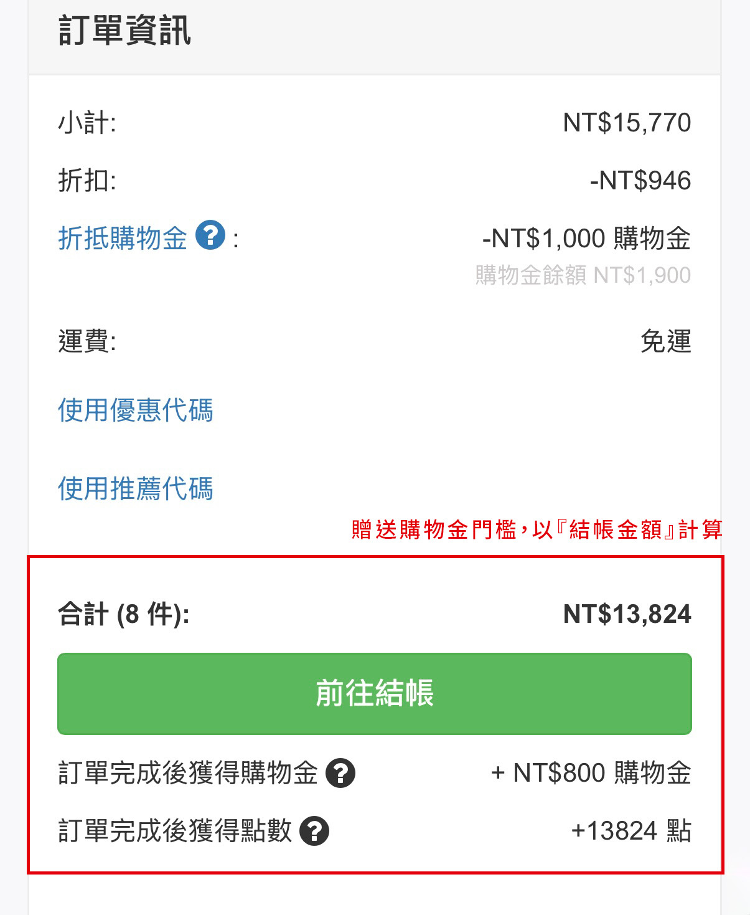
Task: Click the 免運 shipping fee value
Action: click(665, 341)
